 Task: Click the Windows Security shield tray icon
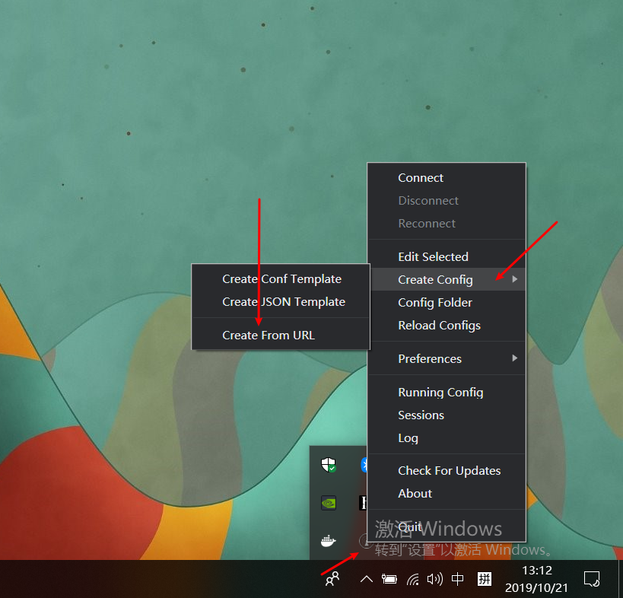pyautogui.click(x=328, y=465)
